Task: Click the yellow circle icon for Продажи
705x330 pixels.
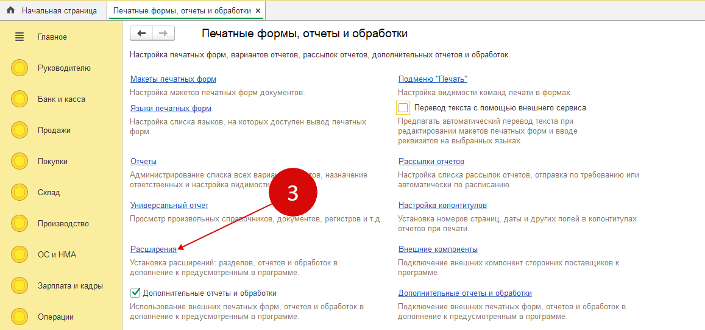Action: click(x=19, y=131)
